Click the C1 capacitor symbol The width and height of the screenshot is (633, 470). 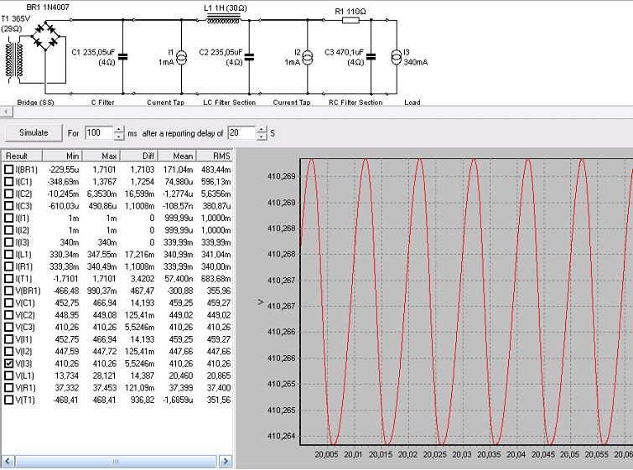[x=123, y=57]
